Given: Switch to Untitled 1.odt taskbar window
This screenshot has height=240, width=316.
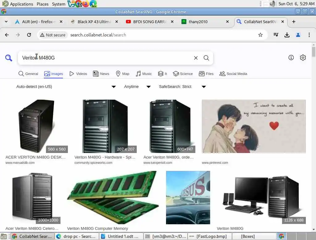Looking at the screenshot, I should click(121, 236).
